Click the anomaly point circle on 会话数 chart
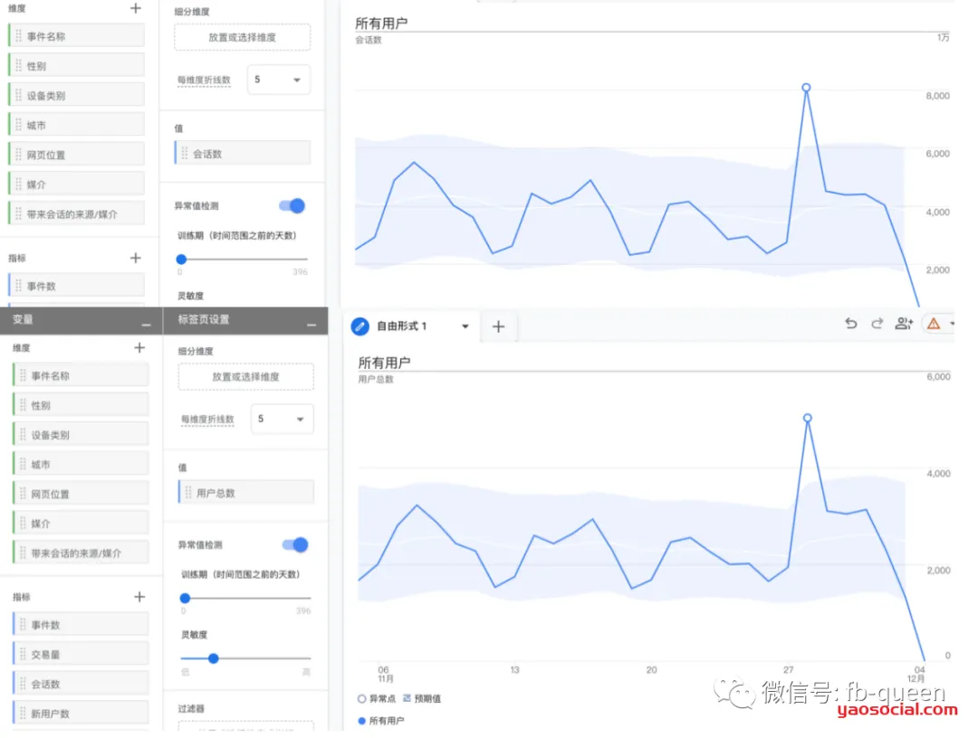Viewport: 978px width, 738px height. tap(806, 88)
